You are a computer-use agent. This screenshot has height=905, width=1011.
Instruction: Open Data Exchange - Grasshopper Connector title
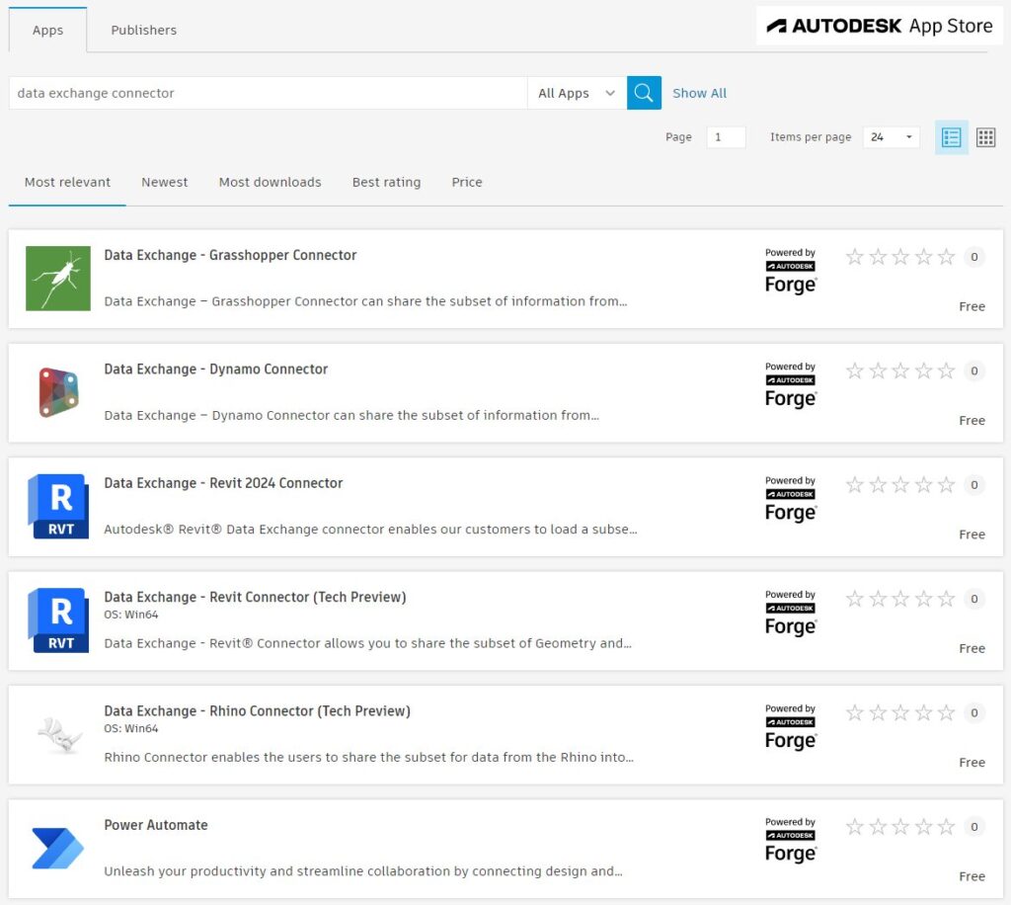pyautogui.click(x=230, y=255)
